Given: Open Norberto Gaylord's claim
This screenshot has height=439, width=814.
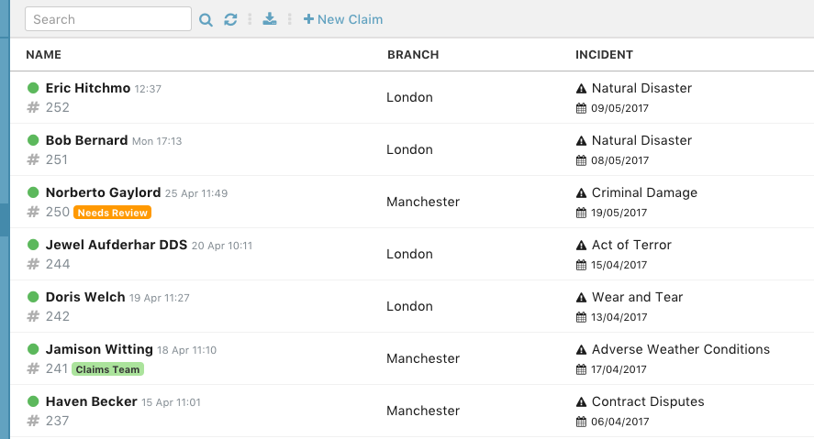Looking at the screenshot, I should (x=104, y=192).
